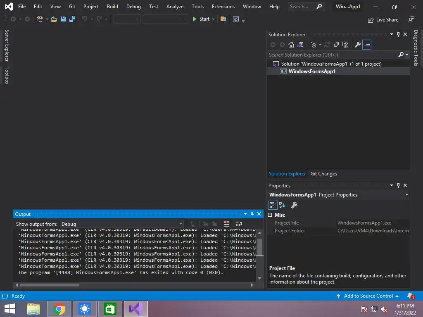This screenshot has height=317, width=423.
Task: Toggle Word Wrap in Output window
Action: 239,224
